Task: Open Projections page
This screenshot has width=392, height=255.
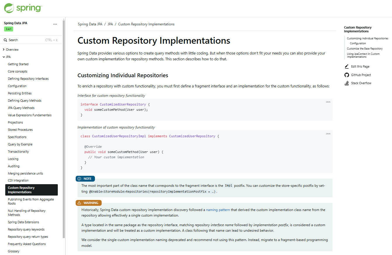Action: [x=15, y=122]
